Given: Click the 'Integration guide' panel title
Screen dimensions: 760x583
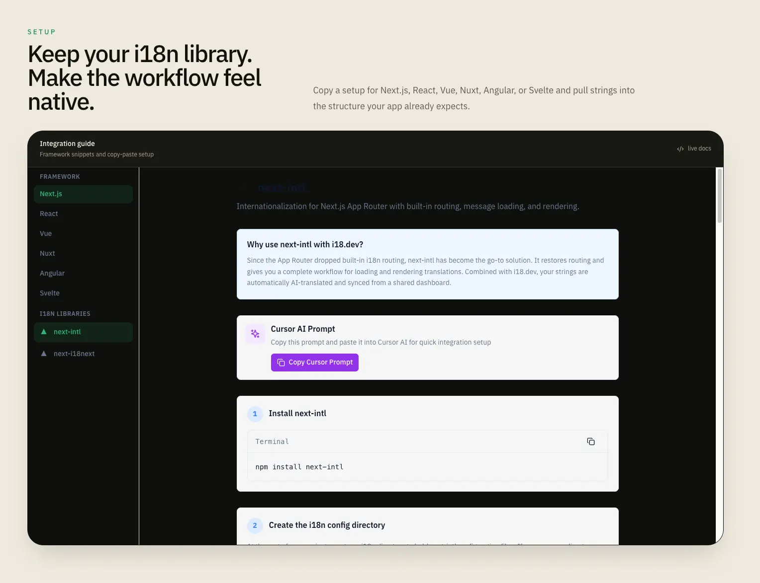Looking at the screenshot, I should click(67, 144).
